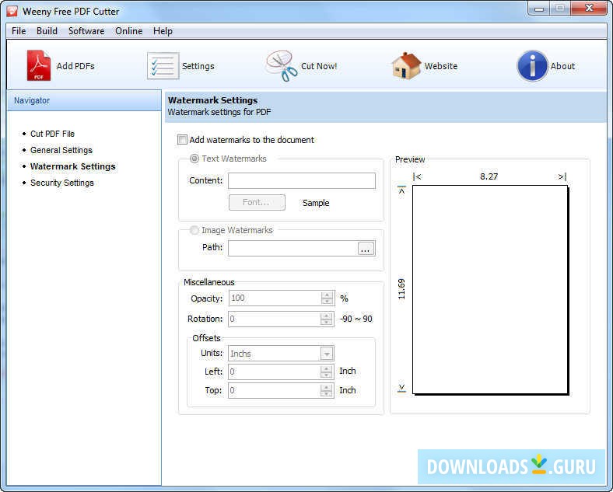
Task: Open the Build menu
Action: [47, 31]
